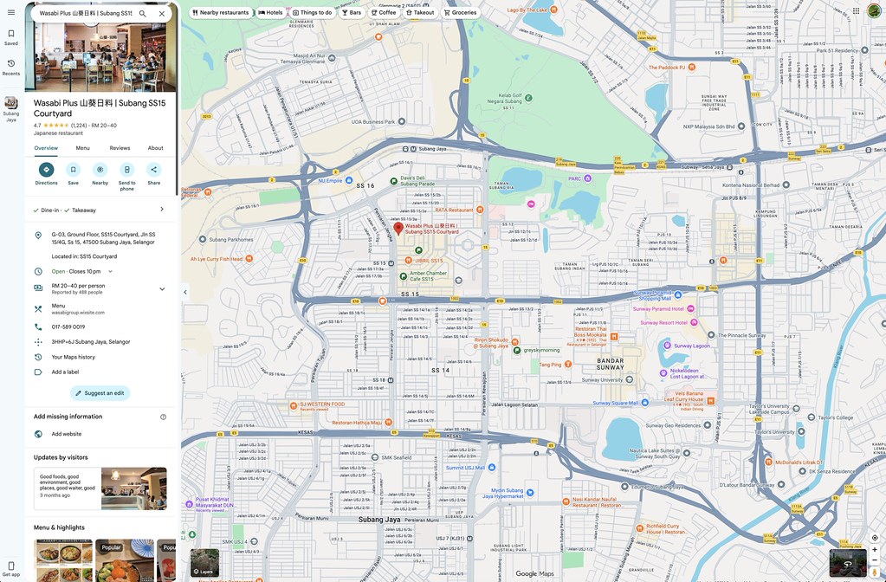Viewport: 886px width, 582px height.
Task: Expand RM 20–40 per person details
Action: tap(162, 288)
